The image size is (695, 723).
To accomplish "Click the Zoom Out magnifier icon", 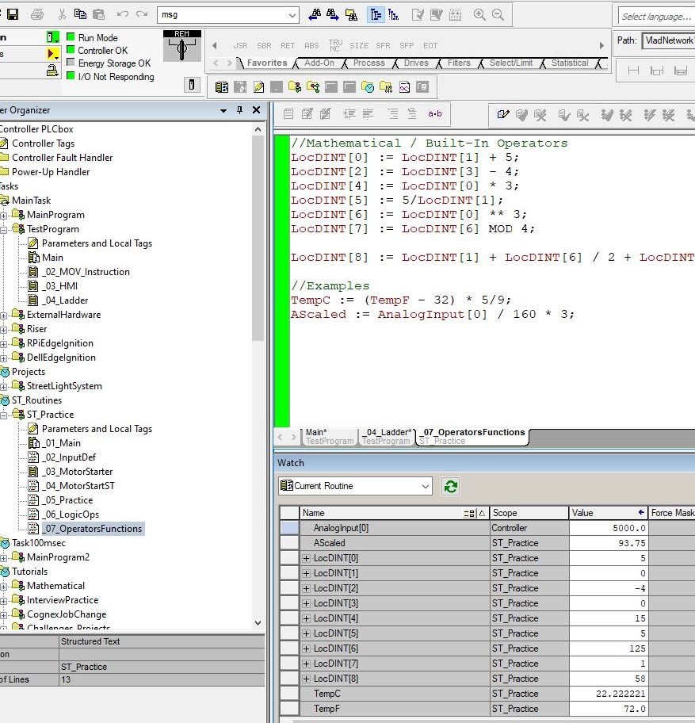I will pyautogui.click(x=498, y=14).
